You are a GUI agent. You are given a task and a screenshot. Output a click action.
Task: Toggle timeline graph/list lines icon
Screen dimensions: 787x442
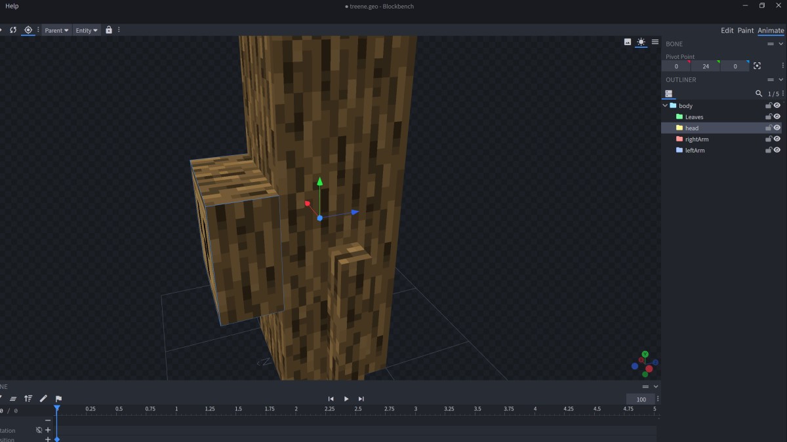coord(13,399)
